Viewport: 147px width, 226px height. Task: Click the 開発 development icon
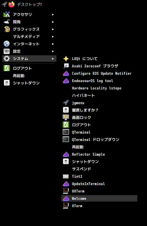click(x=7, y=22)
